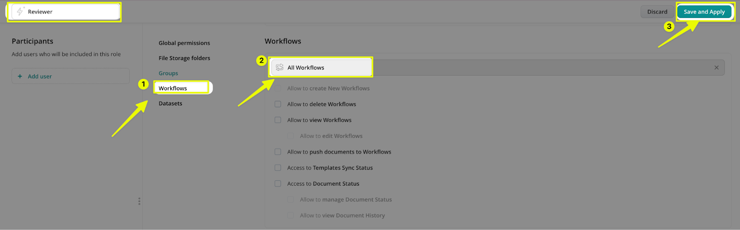
Task: Open the Global permissions section
Action: (184, 43)
